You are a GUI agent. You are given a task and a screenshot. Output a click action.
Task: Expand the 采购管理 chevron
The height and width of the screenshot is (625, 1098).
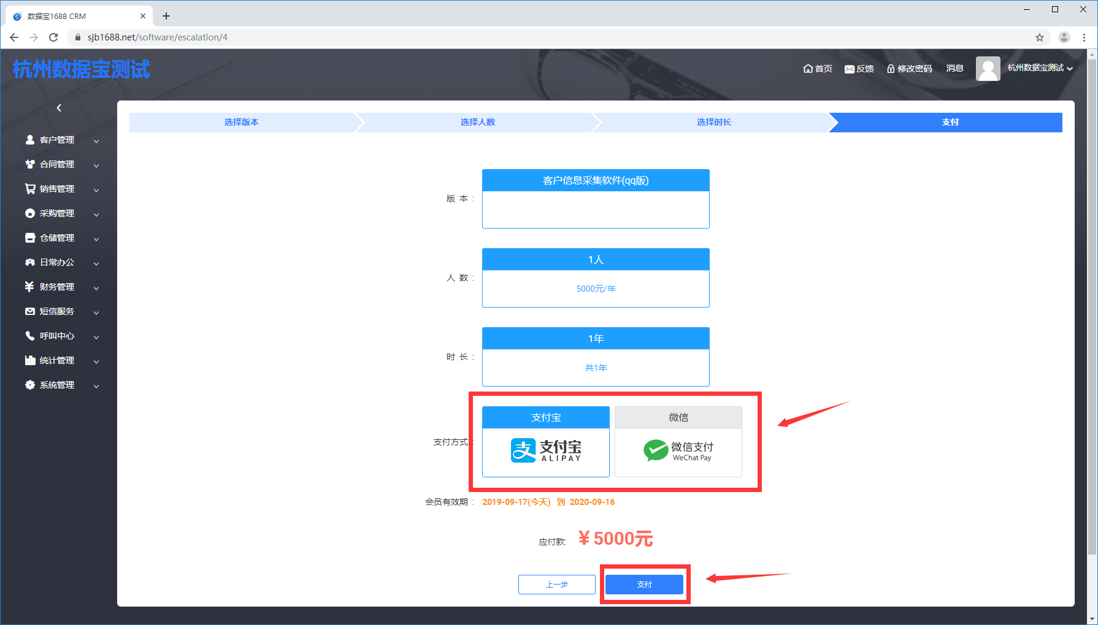tap(96, 214)
